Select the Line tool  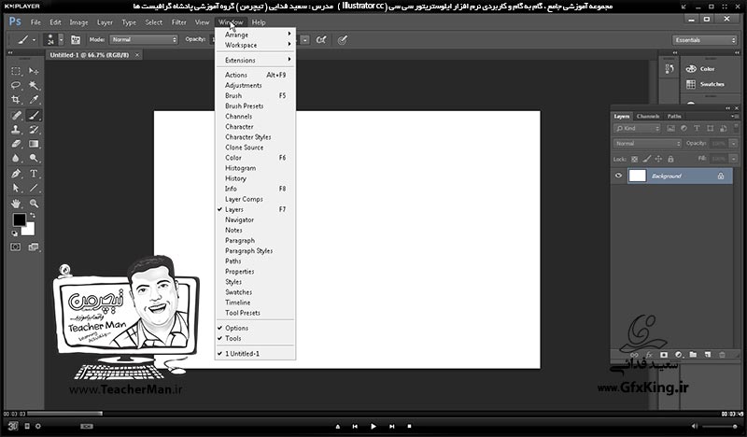click(x=34, y=188)
